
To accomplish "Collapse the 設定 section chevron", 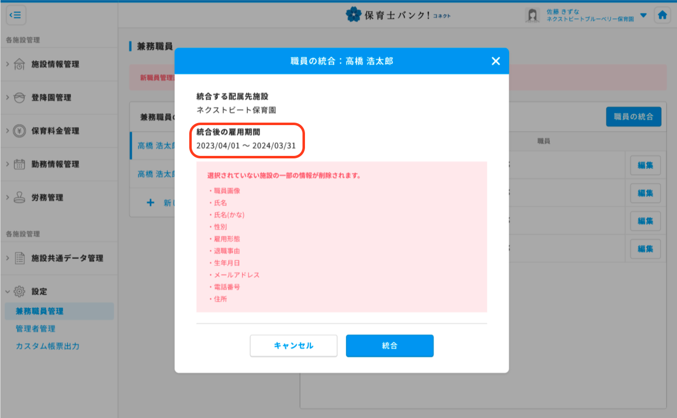I will [x=7, y=291].
